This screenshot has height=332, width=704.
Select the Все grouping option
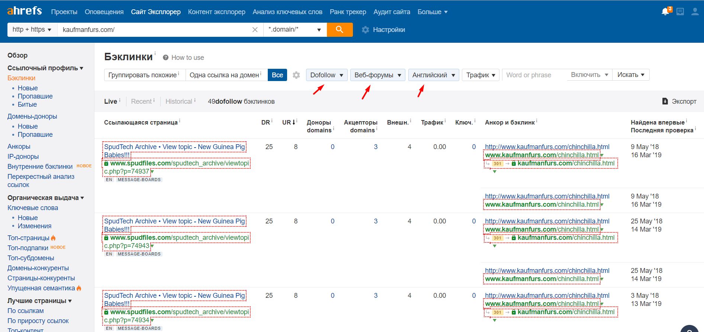[277, 75]
